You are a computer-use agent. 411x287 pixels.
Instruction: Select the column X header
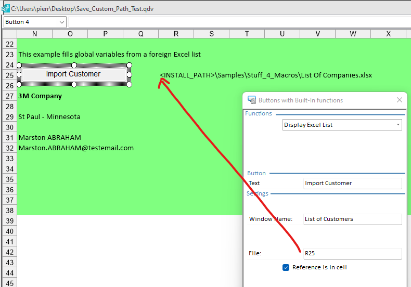pyautogui.click(x=388, y=34)
